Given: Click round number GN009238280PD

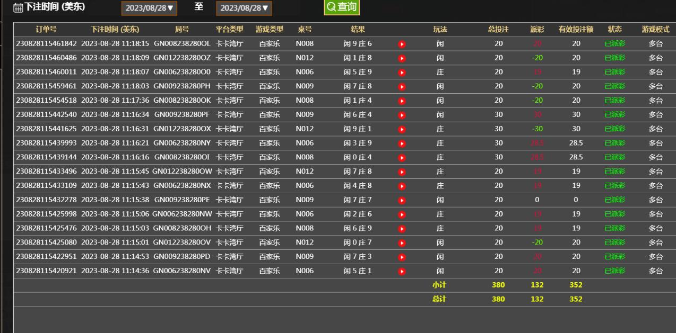Looking at the screenshot, I should click(182, 257).
